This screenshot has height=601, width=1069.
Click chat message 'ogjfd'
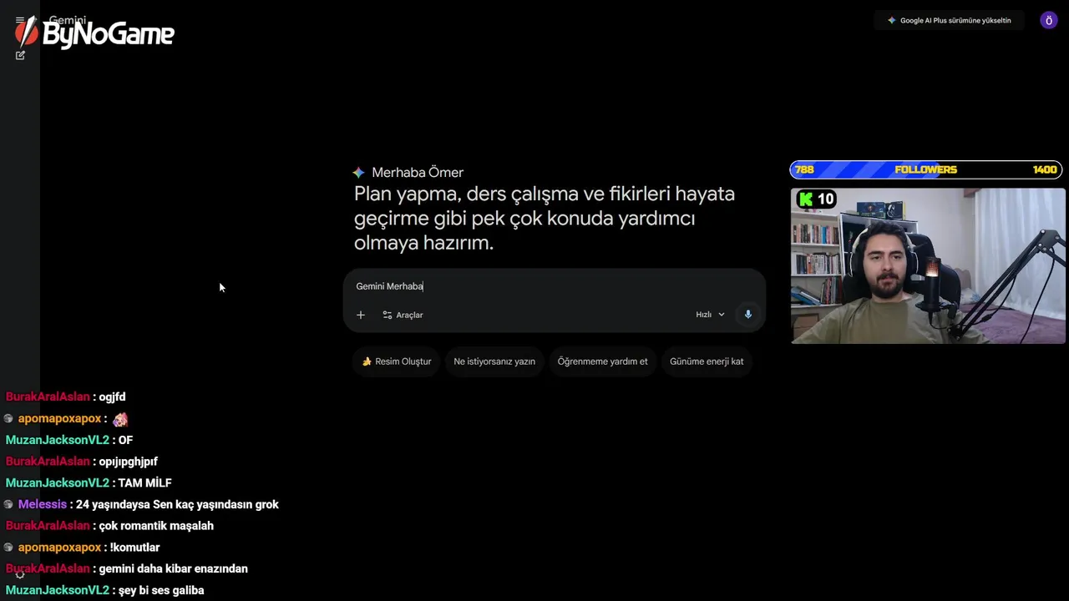(x=112, y=397)
